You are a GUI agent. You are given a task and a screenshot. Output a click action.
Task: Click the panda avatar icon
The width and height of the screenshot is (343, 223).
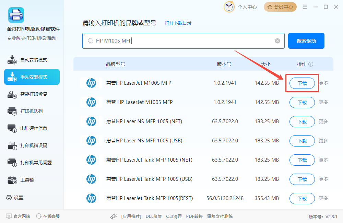(x=229, y=7)
